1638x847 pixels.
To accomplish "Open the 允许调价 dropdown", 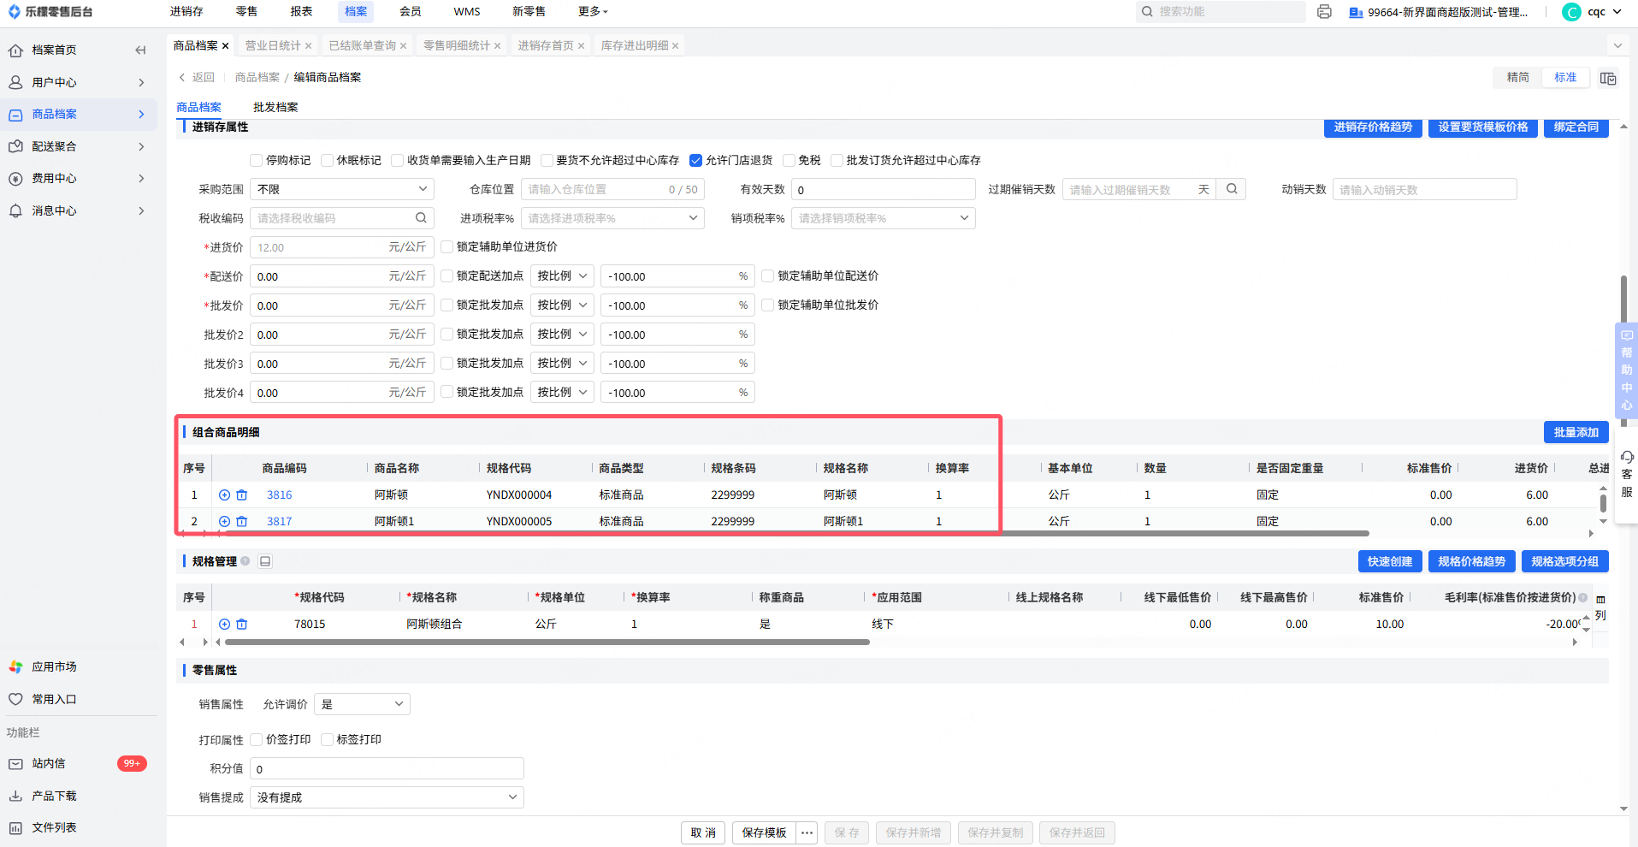I will tap(363, 704).
